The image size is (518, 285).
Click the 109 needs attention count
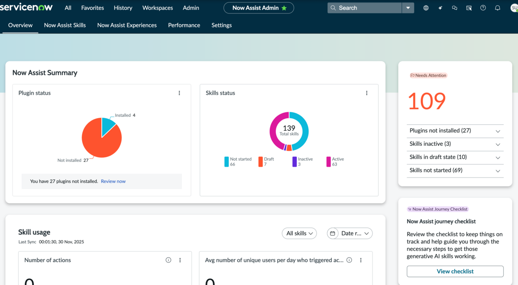click(427, 101)
